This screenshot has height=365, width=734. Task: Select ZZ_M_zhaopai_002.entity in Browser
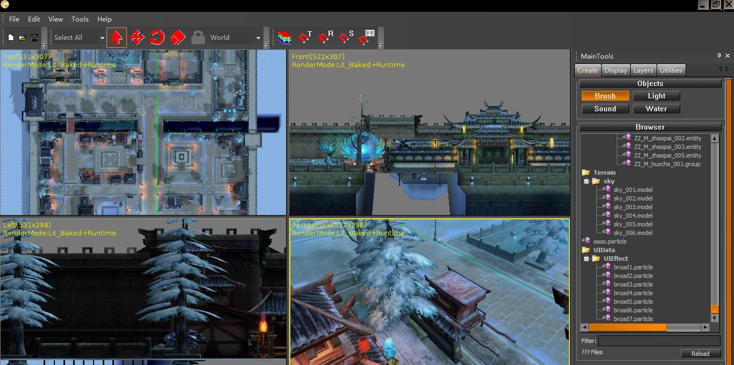[x=667, y=138]
